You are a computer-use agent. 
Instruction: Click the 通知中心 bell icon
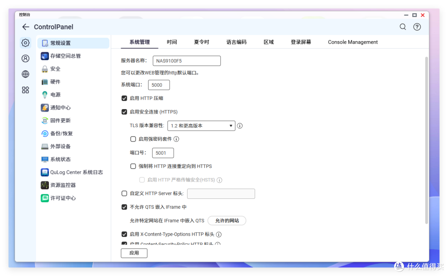tap(44, 107)
